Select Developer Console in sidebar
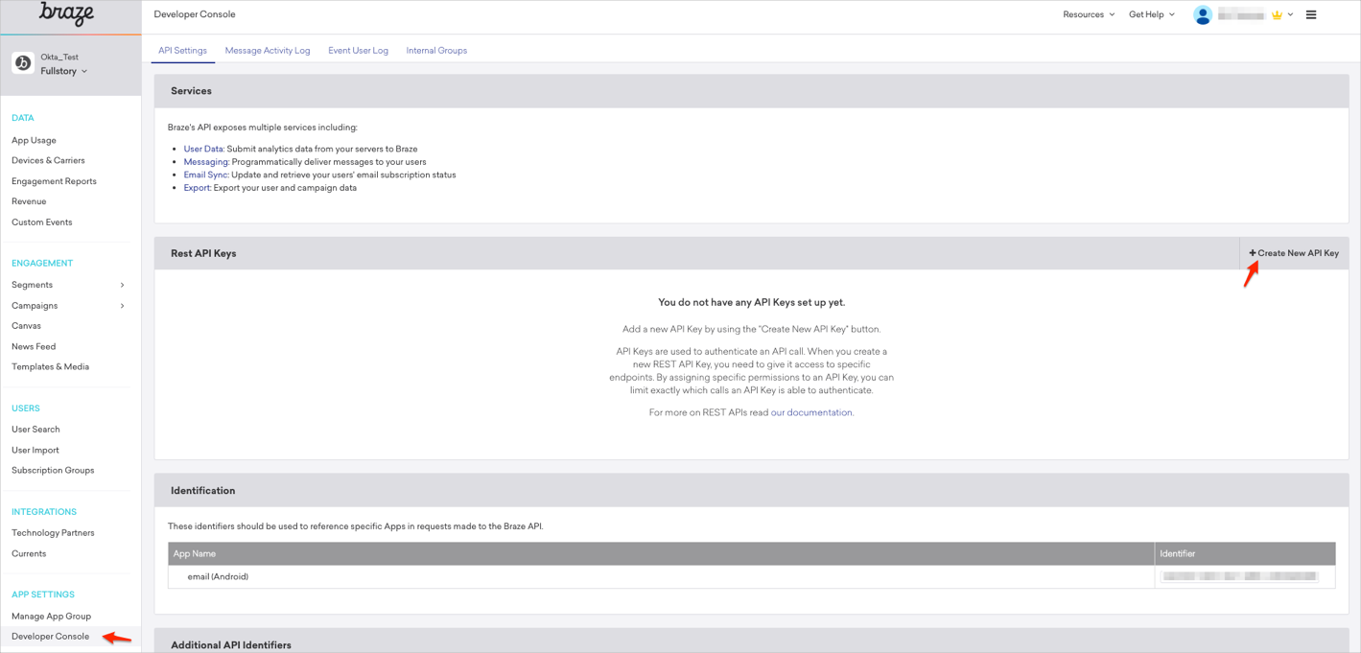The height and width of the screenshot is (653, 1361). [x=50, y=637]
